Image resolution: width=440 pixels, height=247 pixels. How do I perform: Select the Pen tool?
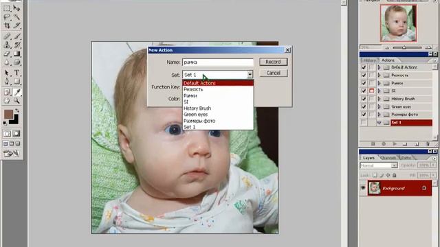click(7, 82)
